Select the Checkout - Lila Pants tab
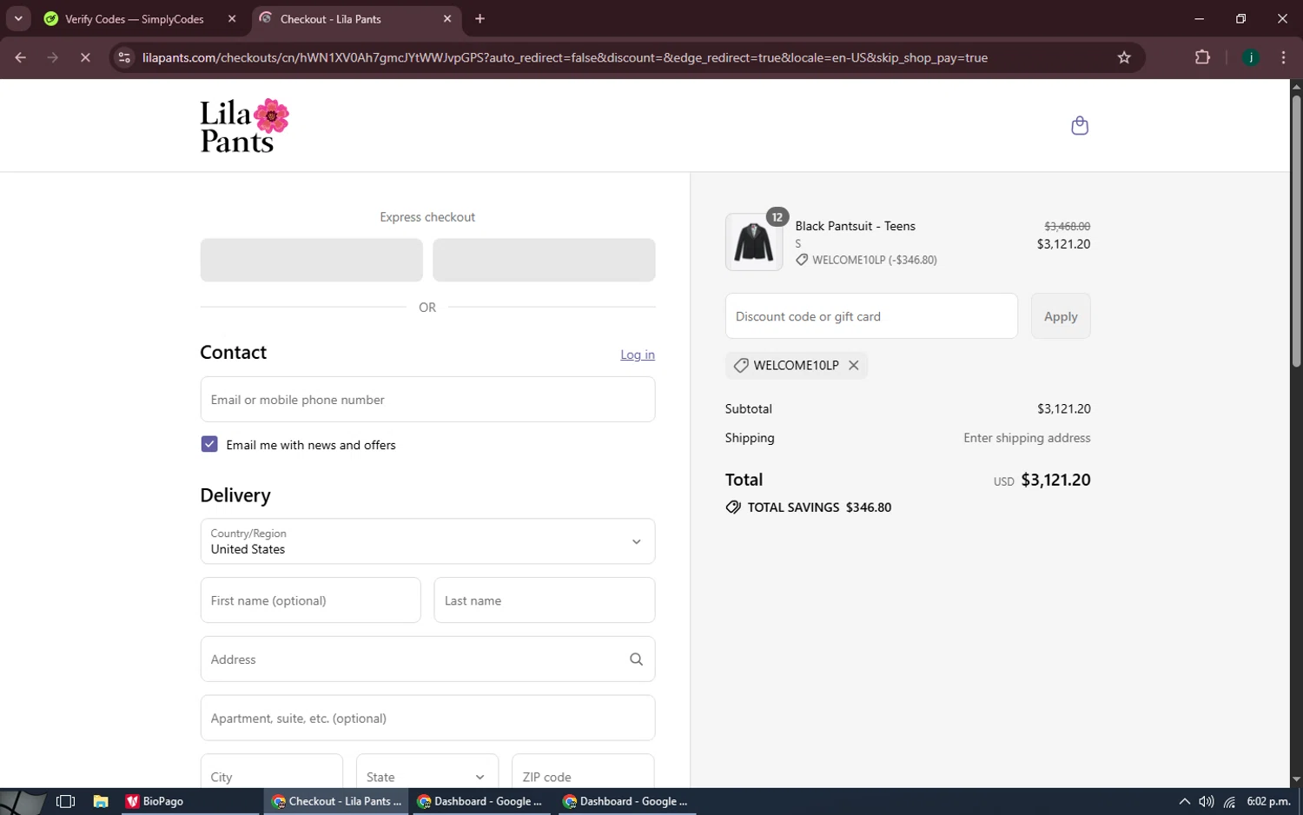Viewport: 1303px width, 815px height. (330, 19)
